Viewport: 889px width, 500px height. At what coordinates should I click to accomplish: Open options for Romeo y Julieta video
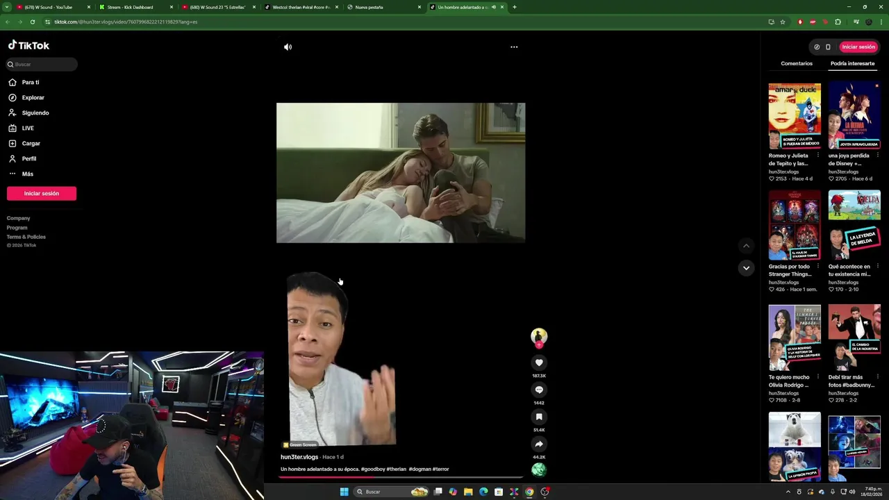pyautogui.click(x=817, y=156)
